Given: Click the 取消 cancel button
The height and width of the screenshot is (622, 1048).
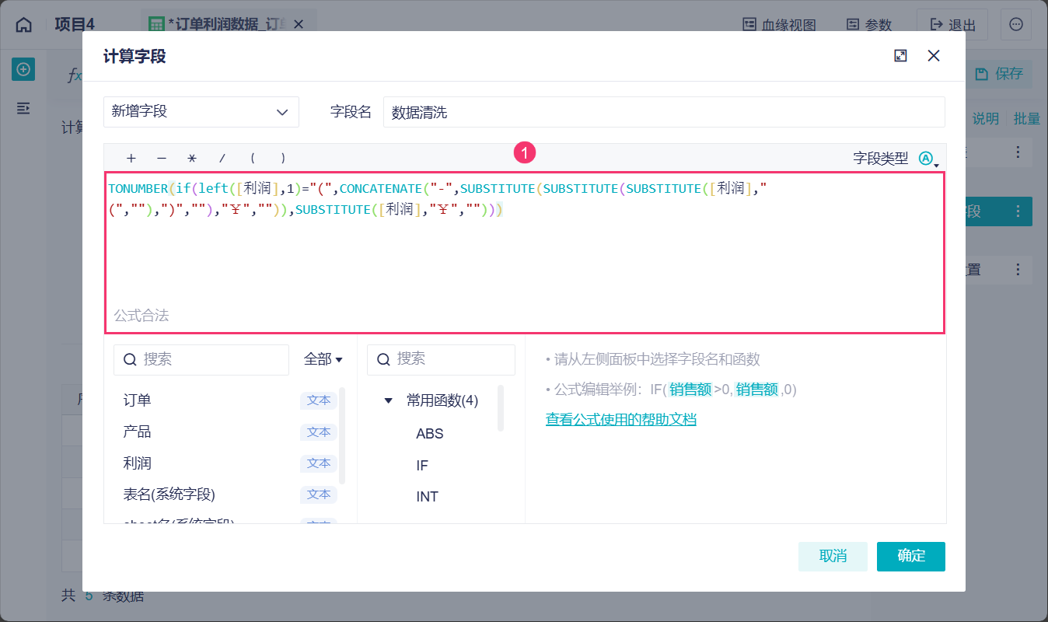Looking at the screenshot, I should pyautogui.click(x=833, y=557).
